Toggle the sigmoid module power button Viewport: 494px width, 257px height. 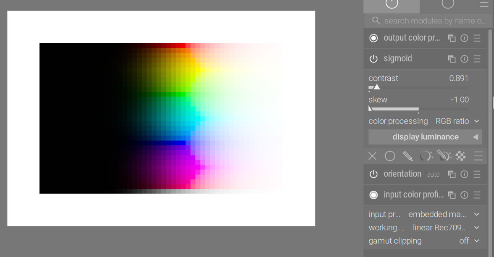[374, 59]
